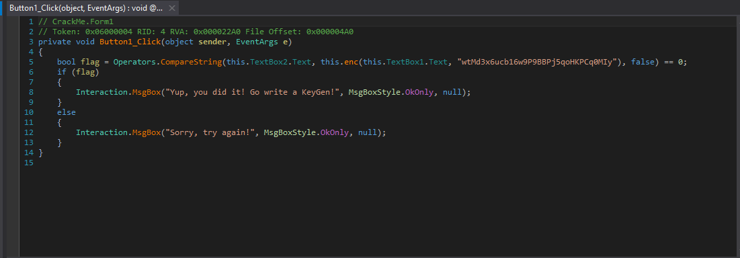Click line number 15 in the gutter

(x=29, y=163)
